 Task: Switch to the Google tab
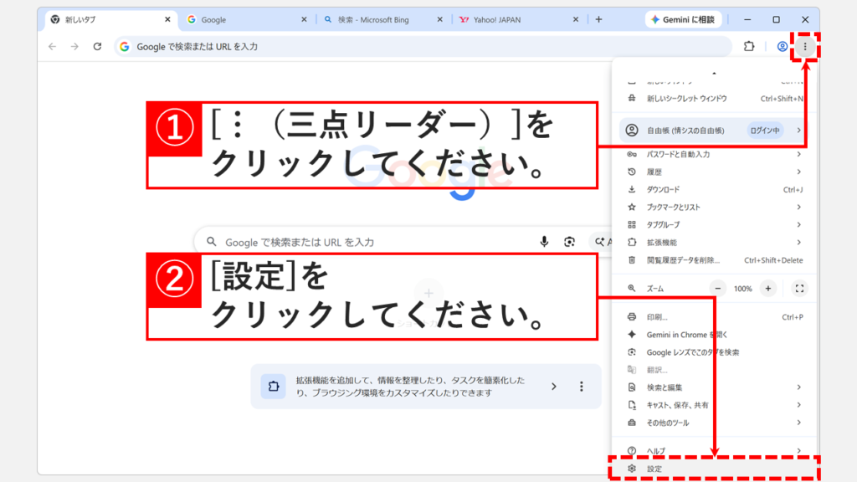coord(247,20)
